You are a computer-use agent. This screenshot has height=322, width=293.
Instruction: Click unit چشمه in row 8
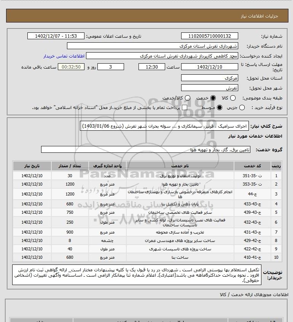click(x=107, y=241)
